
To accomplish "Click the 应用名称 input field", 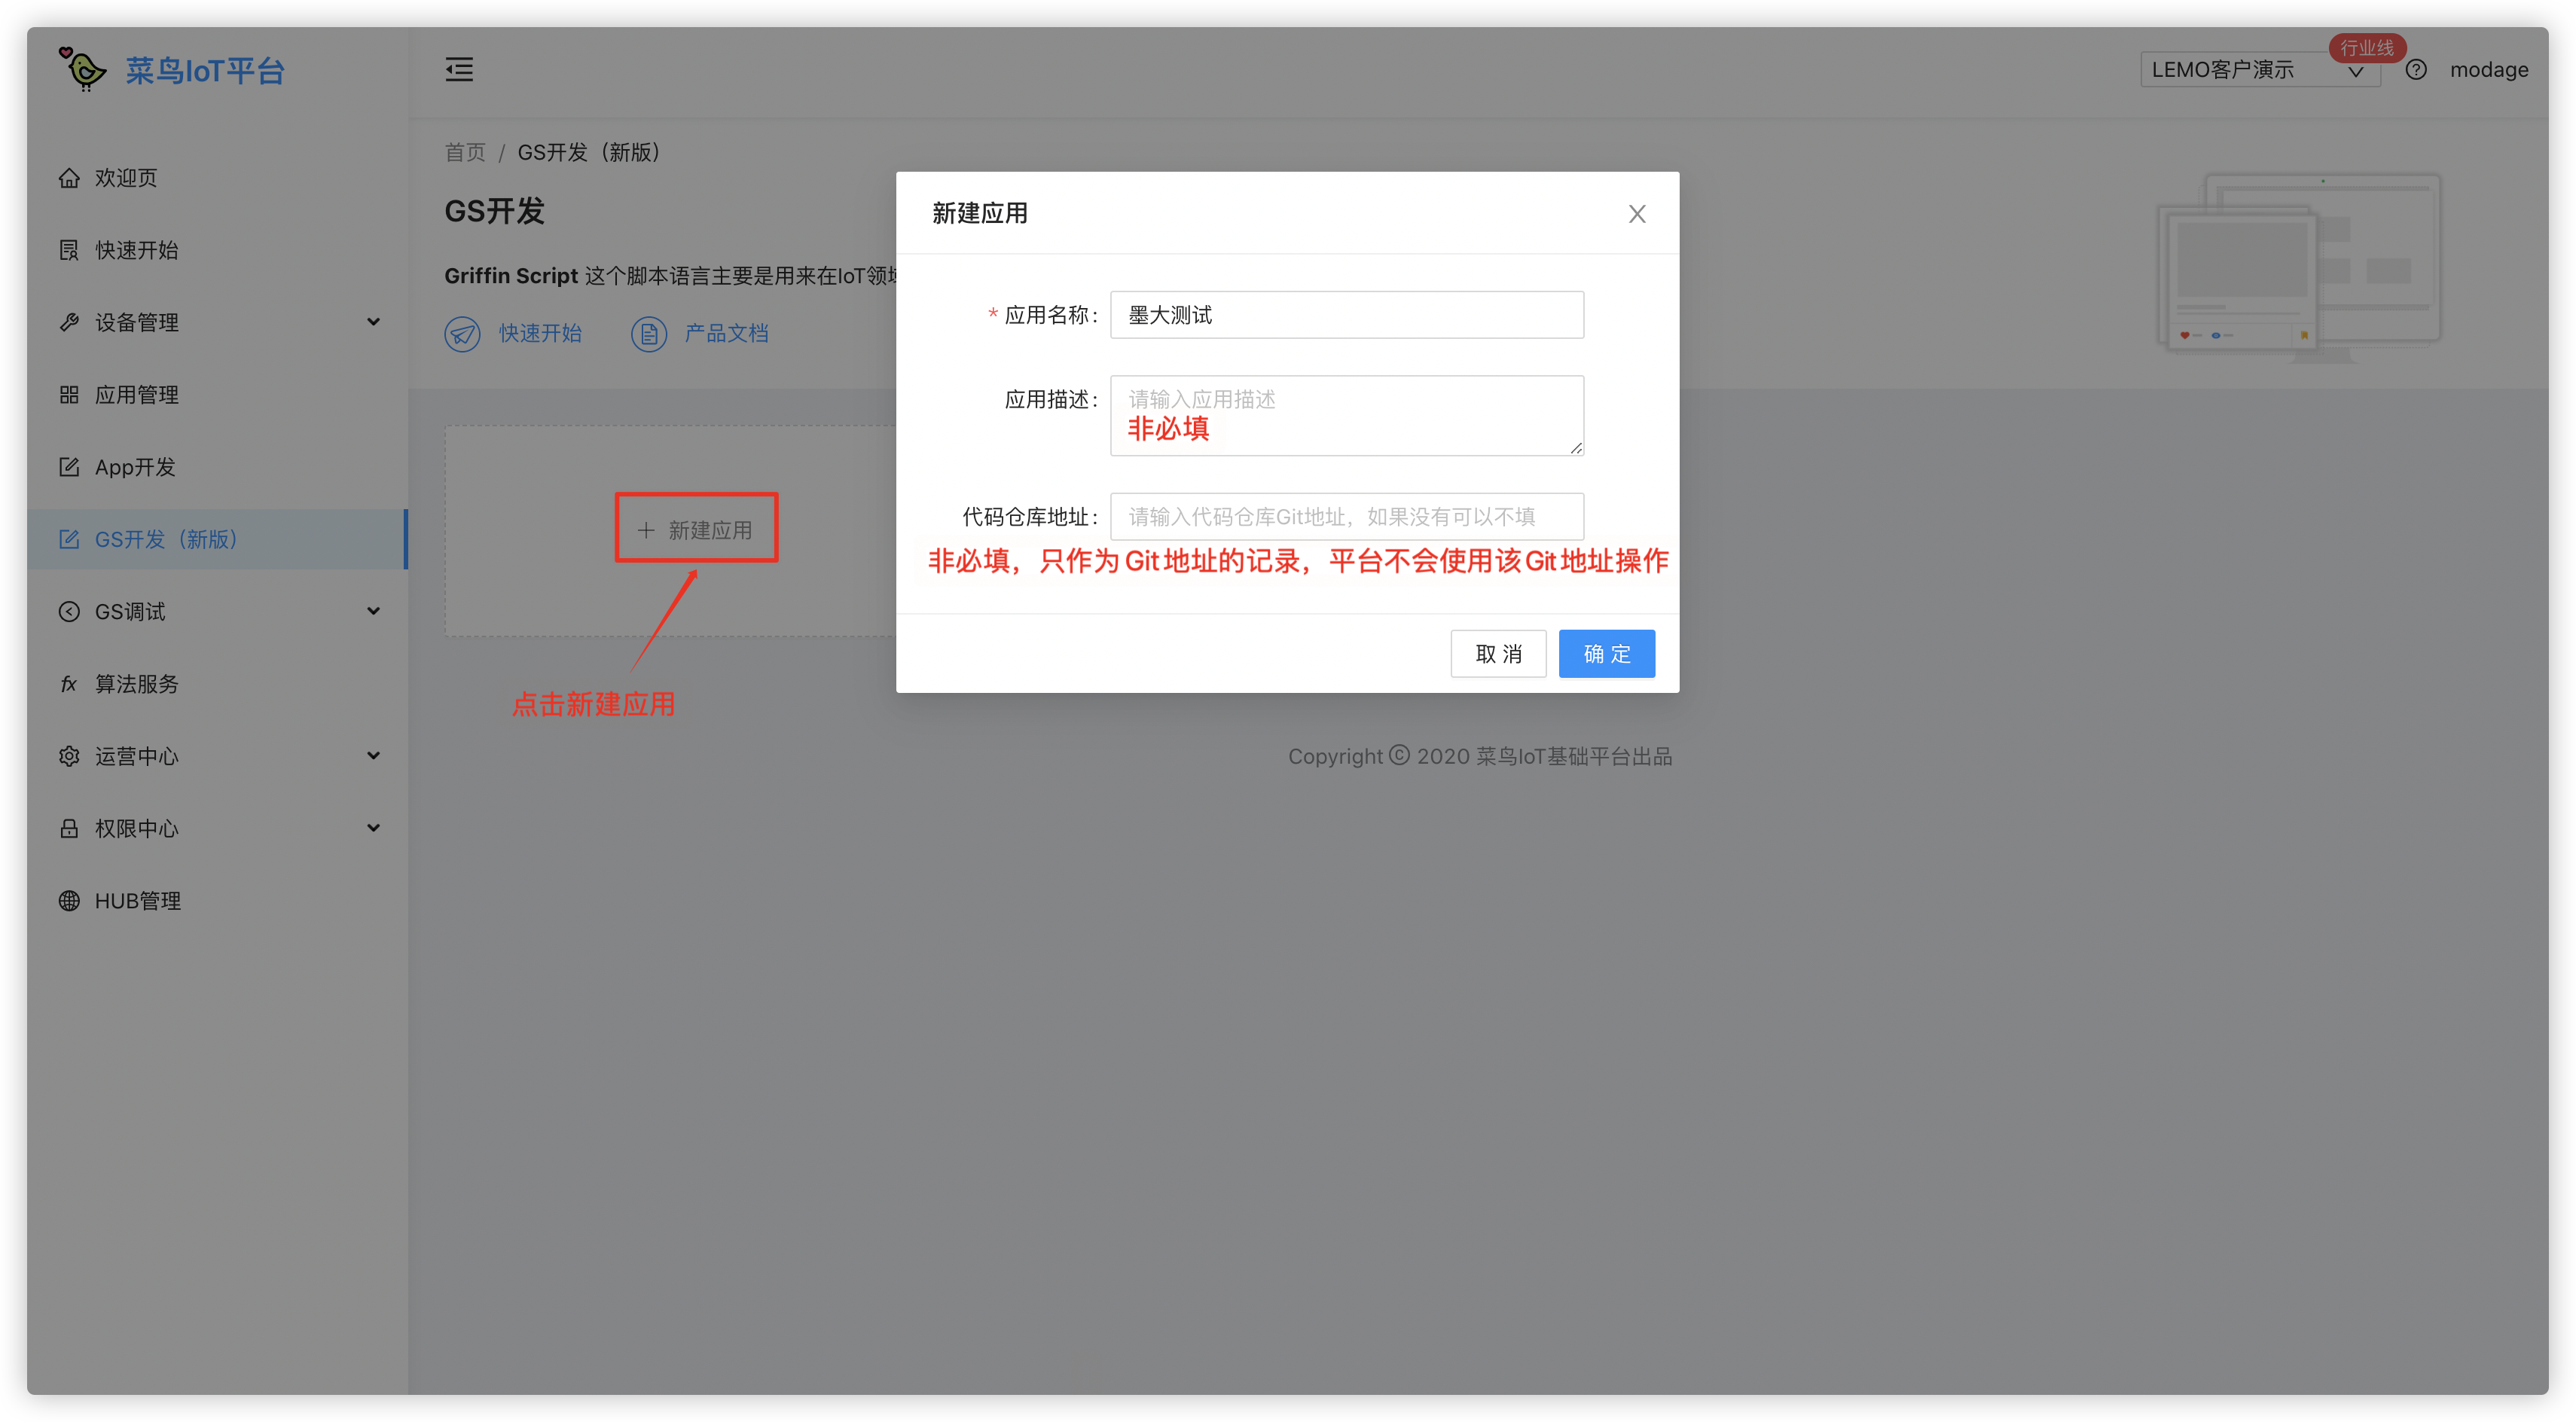I will pyautogui.click(x=1346, y=315).
